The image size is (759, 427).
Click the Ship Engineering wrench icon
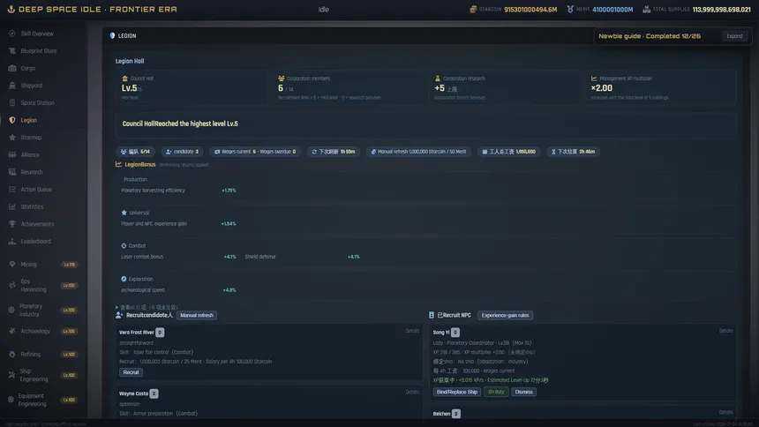tap(12, 375)
